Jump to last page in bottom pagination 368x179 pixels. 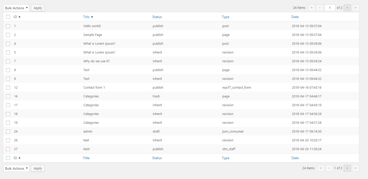pos(355,168)
